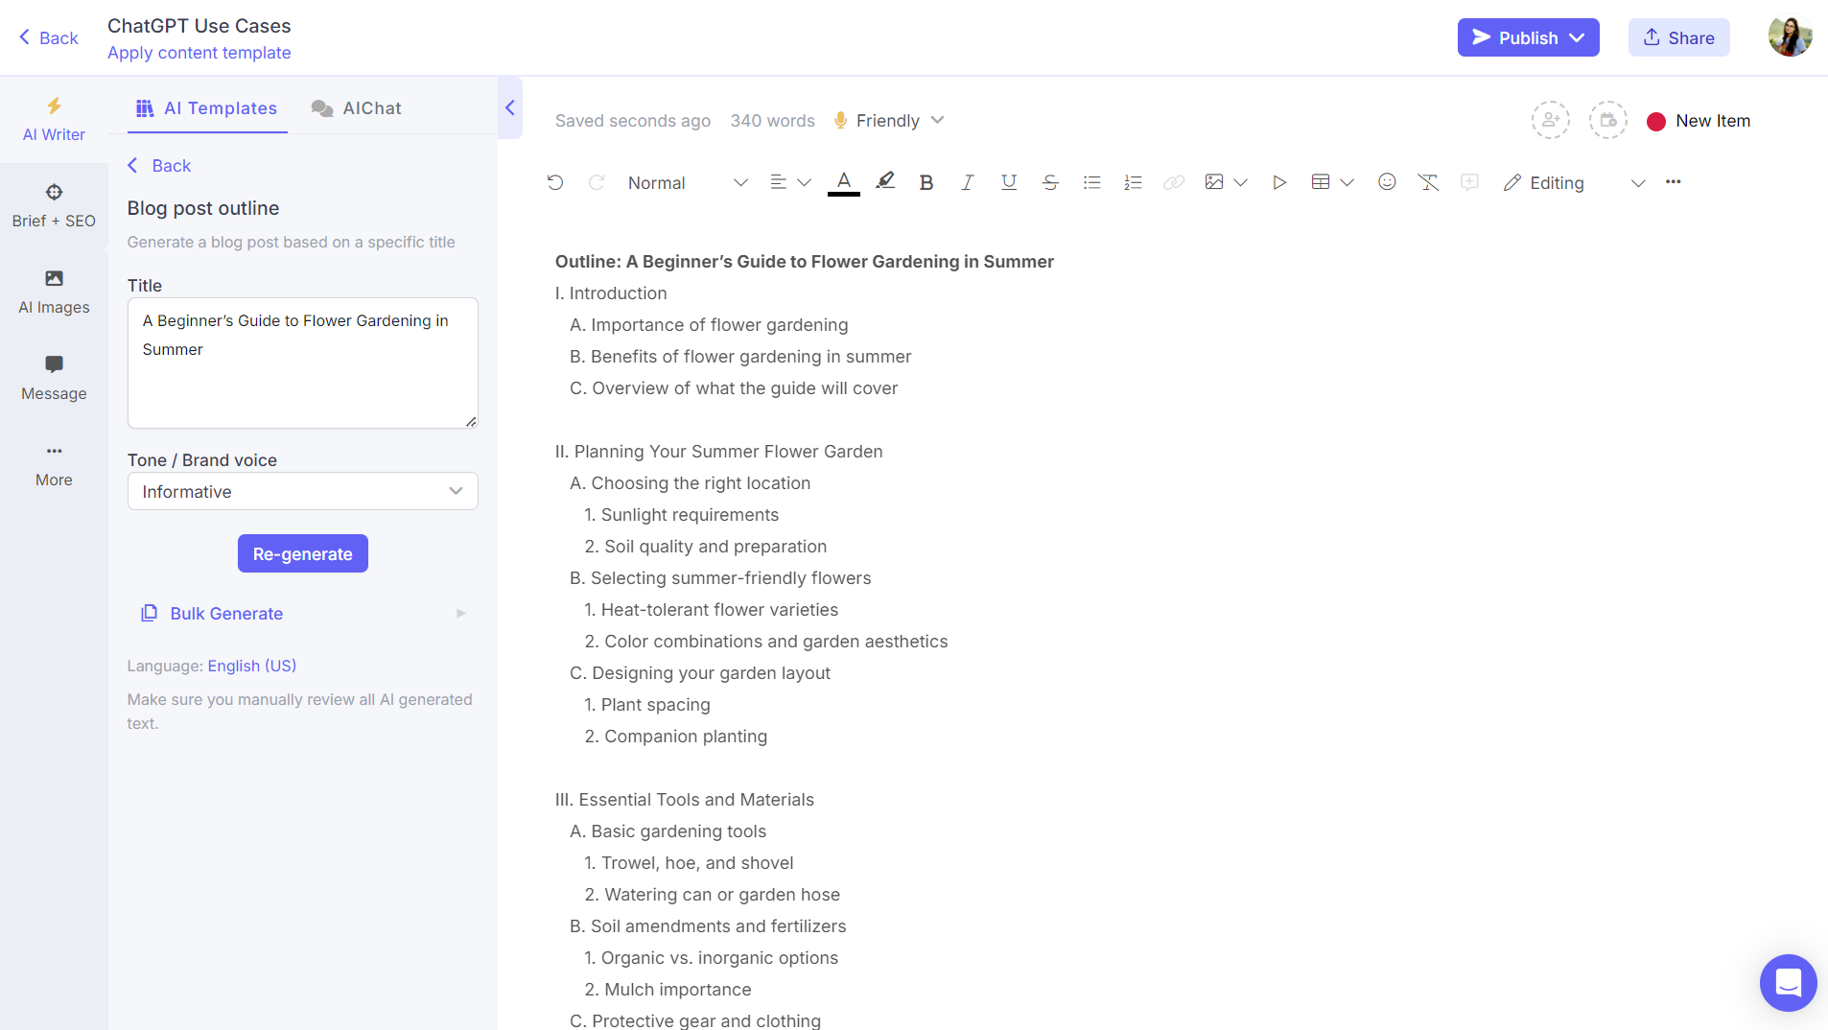Insert an image into the document
This screenshot has height=1030, width=1828.
tap(1213, 182)
